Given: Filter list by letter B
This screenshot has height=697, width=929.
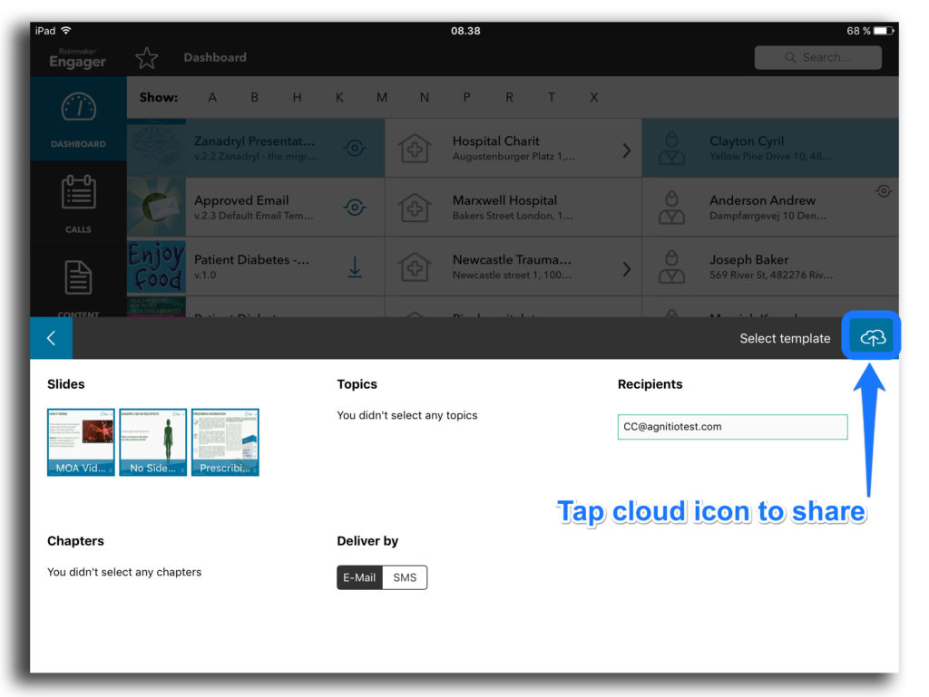Looking at the screenshot, I should click(x=254, y=97).
